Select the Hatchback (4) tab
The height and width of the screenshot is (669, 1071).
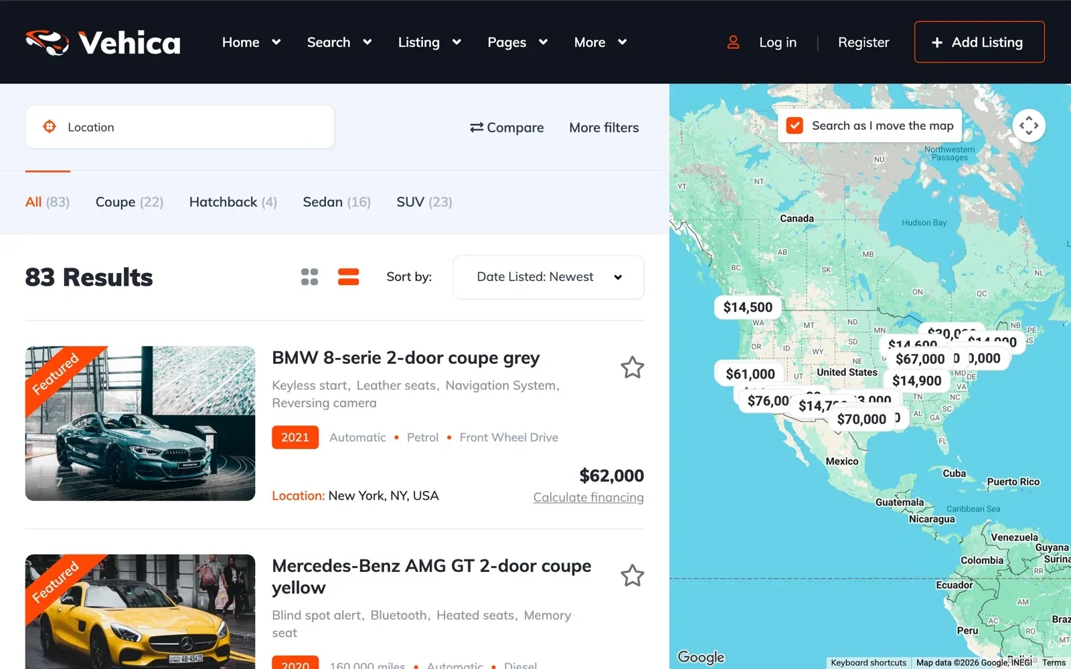[233, 202]
